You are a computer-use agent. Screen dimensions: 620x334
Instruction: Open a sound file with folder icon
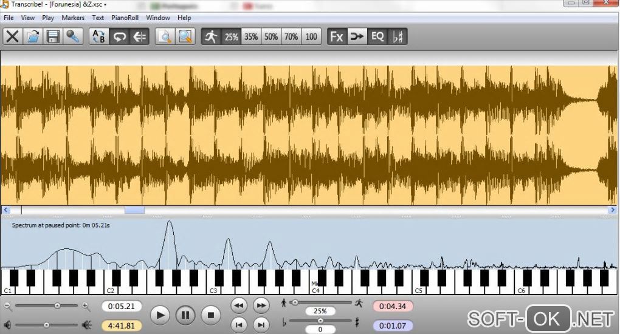33,36
